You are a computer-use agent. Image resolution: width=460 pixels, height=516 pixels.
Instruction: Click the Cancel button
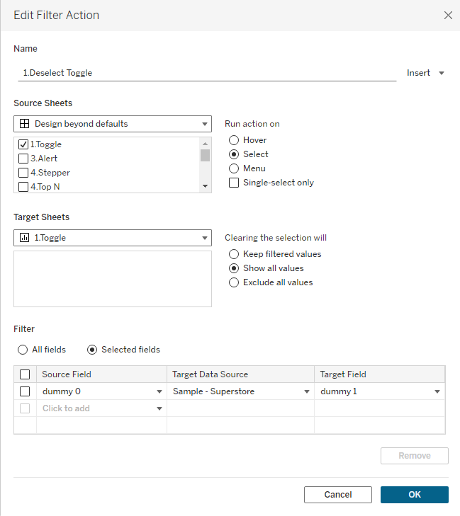pyautogui.click(x=337, y=495)
